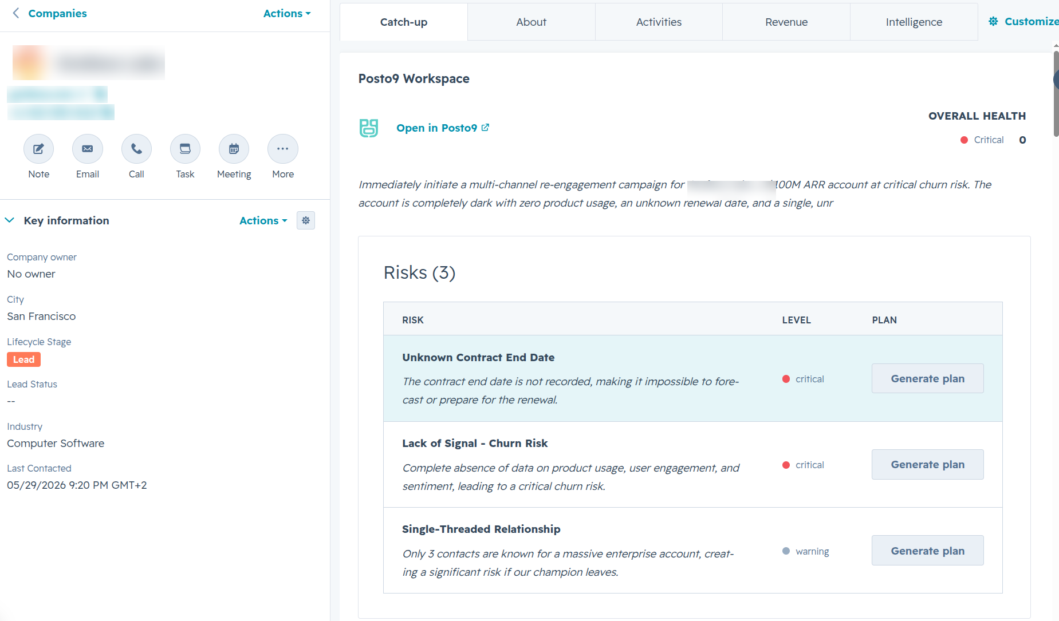Viewport: 1059px width, 621px height.
Task: Click the Industry value 'Computer Software'
Action: (56, 443)
